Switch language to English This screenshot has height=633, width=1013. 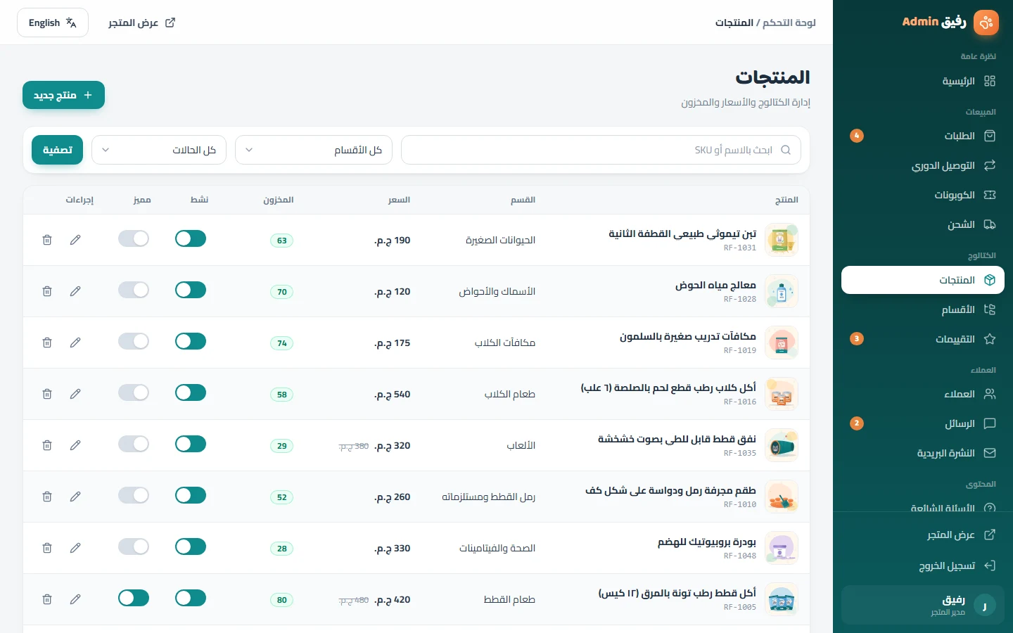click(x=53, y=23)
